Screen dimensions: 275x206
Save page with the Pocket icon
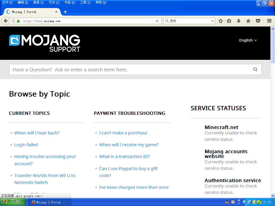258,21
